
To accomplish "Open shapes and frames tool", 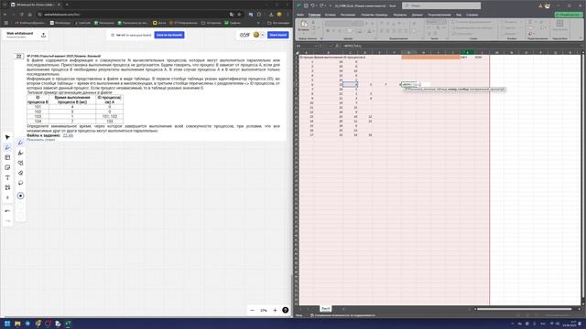I will point(7,187).
